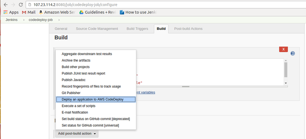
Task: Click the address bar URL field
Action: pos(166,5)
